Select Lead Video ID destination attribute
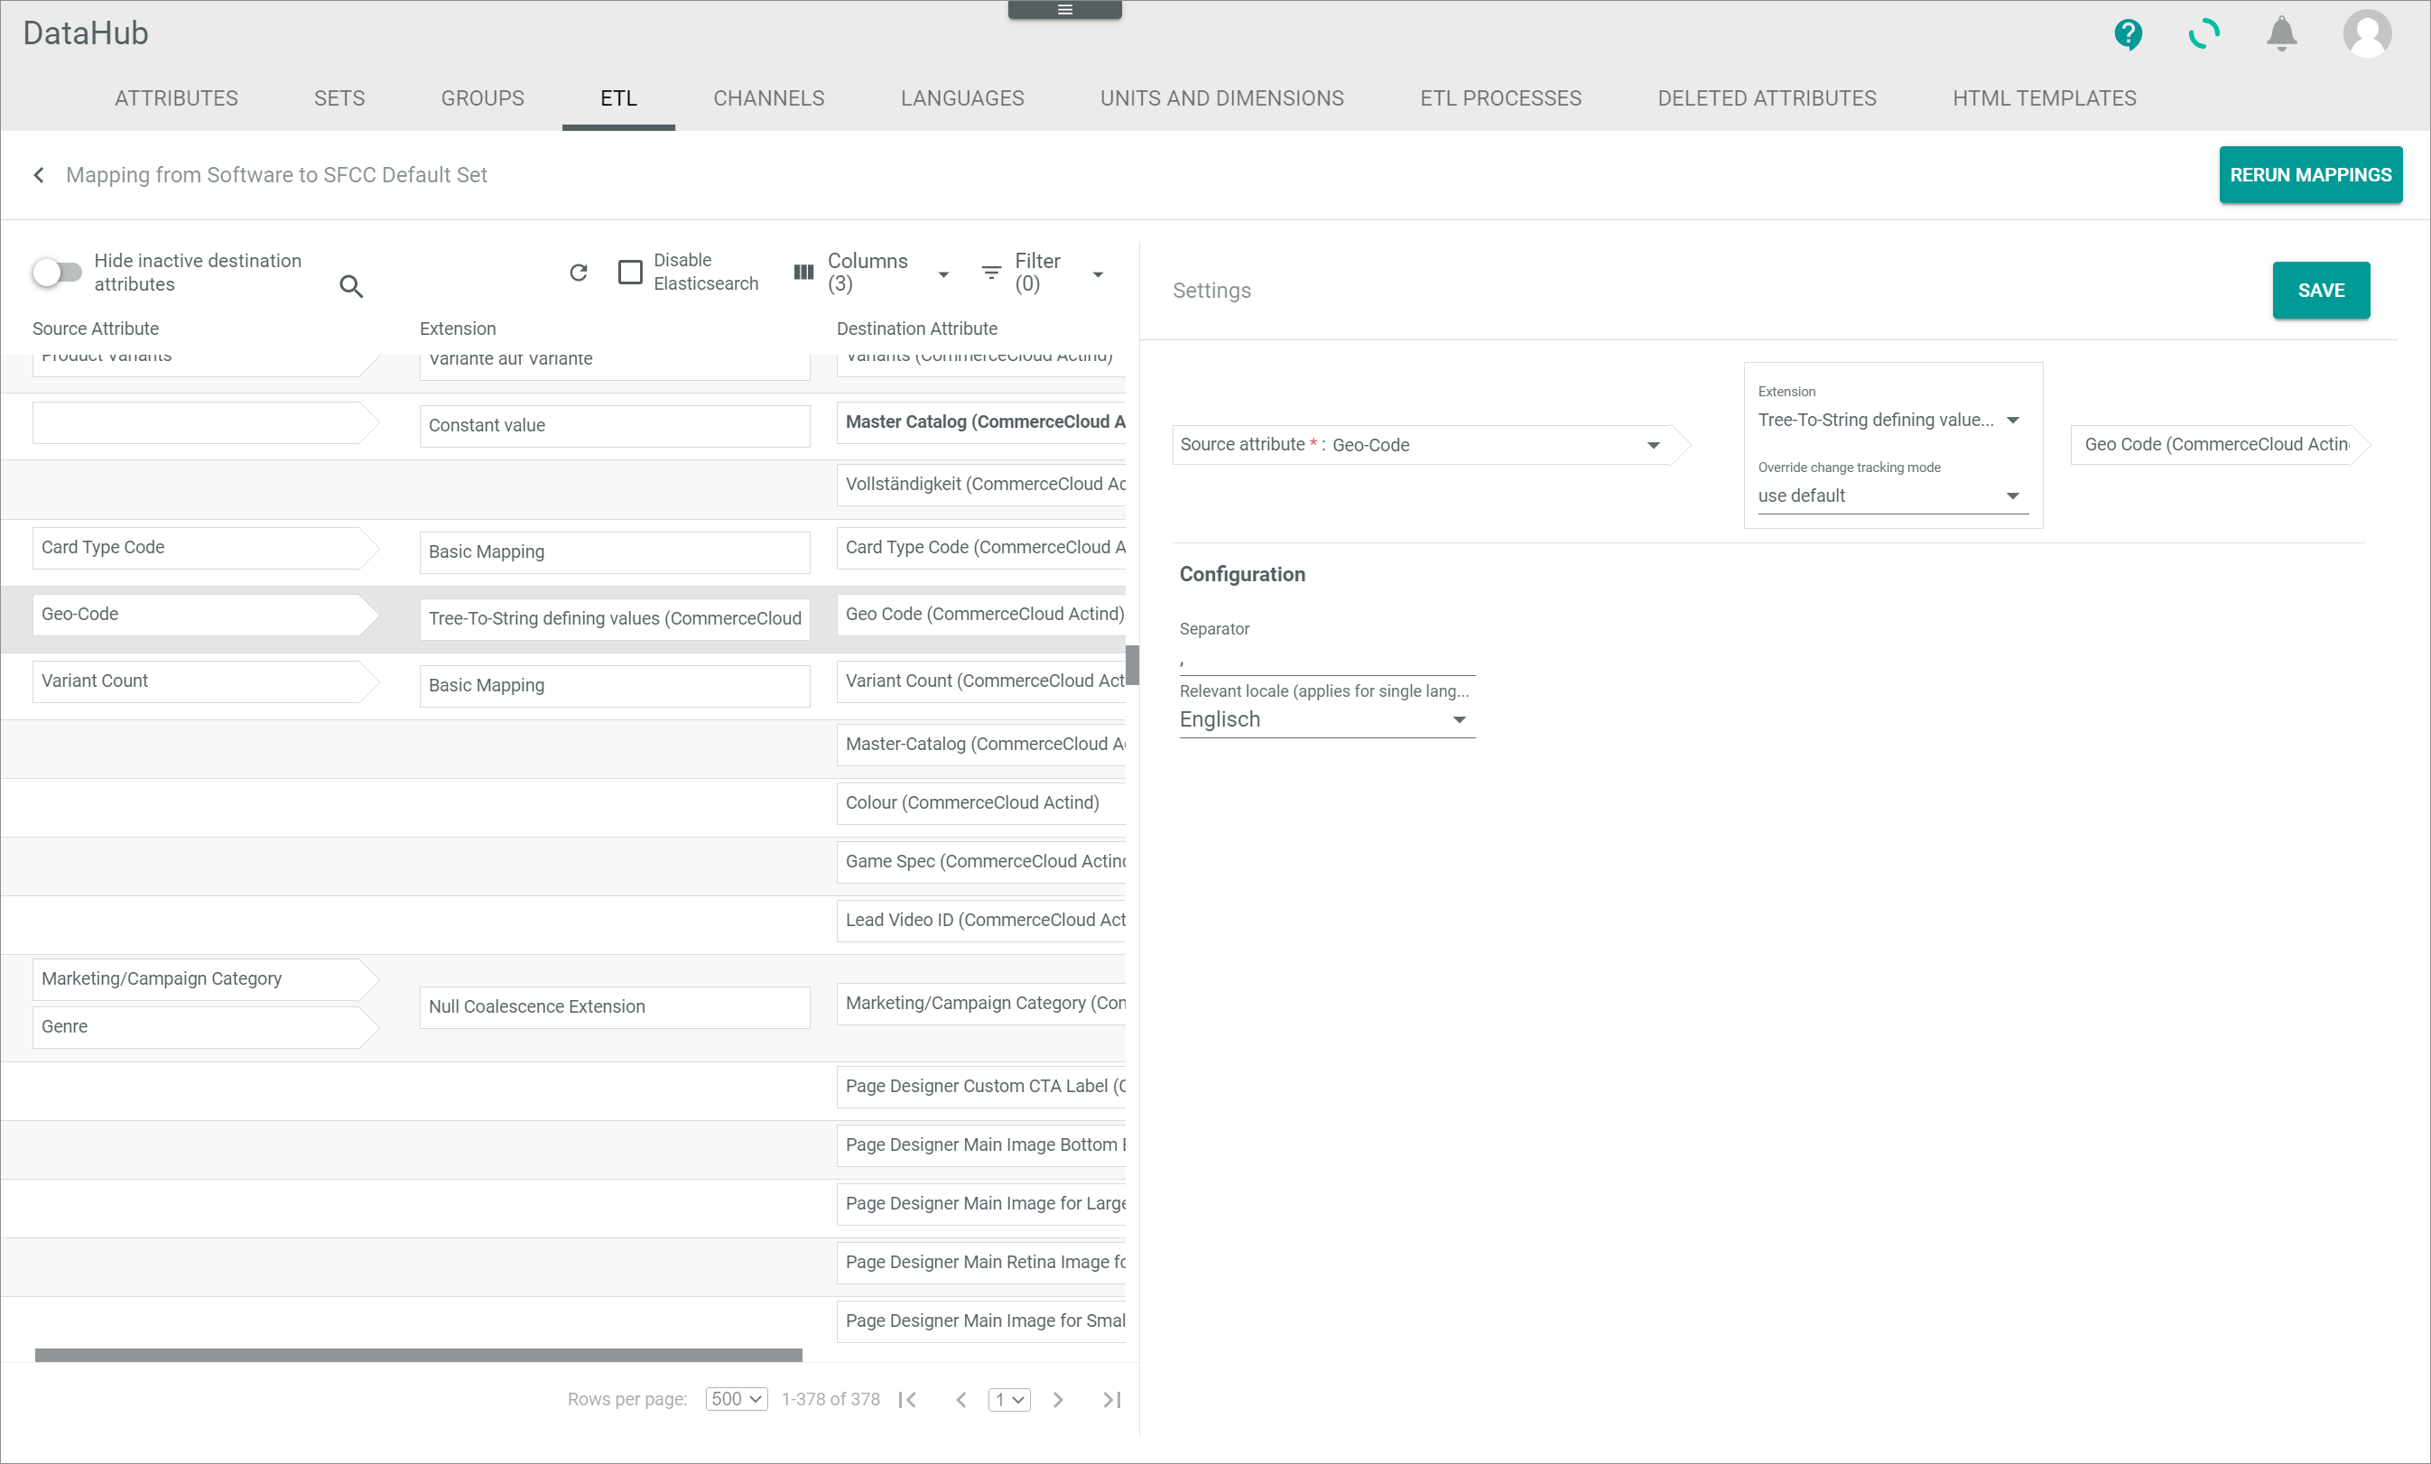 click(x=981, y=921)
